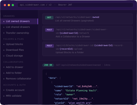Click the "data" key in the response
The height and width of the screenshot is (105, 137).
pyautogui.click(x=52, y=78)
